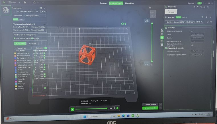This screenshot has width=217, height=124.
Task: Edit printer preset with pencil icon
Action: [42, 12]
